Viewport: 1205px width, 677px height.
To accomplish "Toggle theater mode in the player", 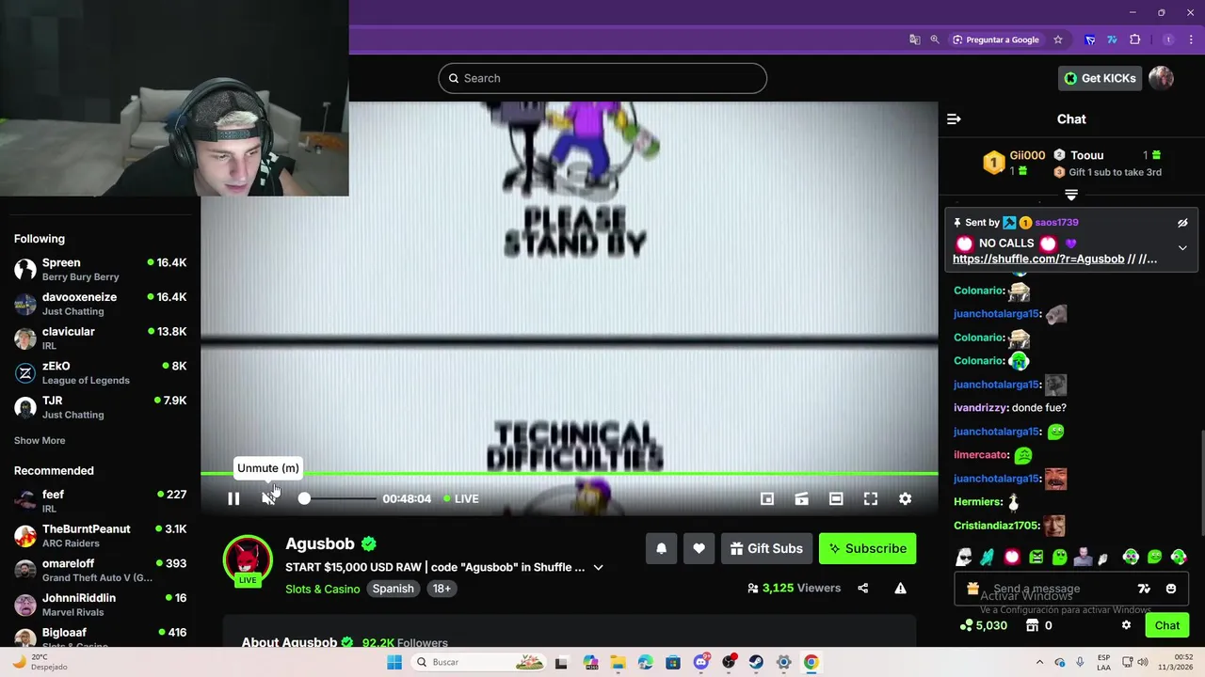I will (836, 498).
